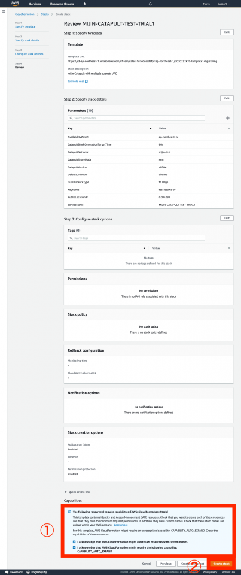Open the Feedback link in footer

tap(16, 572)
